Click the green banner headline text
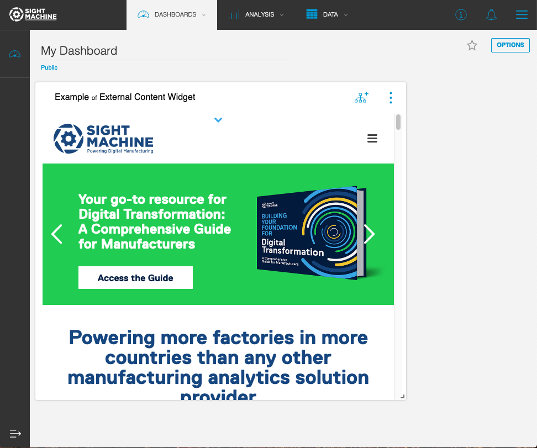The width and height of the screenshot is (537, 448). tap(155, 222)
